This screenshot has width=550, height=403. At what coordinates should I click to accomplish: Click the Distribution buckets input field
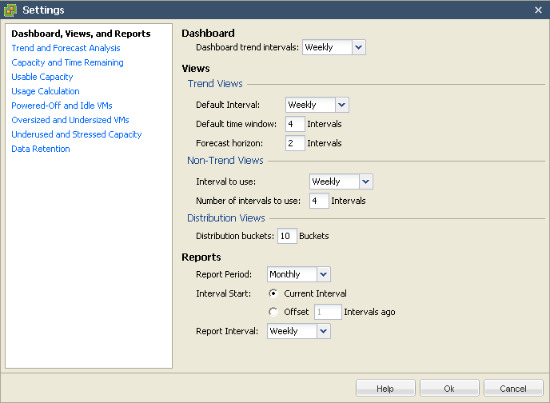[287, 236]
